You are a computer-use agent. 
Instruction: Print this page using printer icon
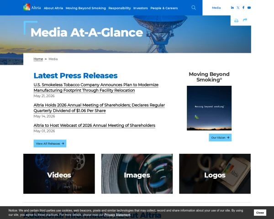(236, 21)
